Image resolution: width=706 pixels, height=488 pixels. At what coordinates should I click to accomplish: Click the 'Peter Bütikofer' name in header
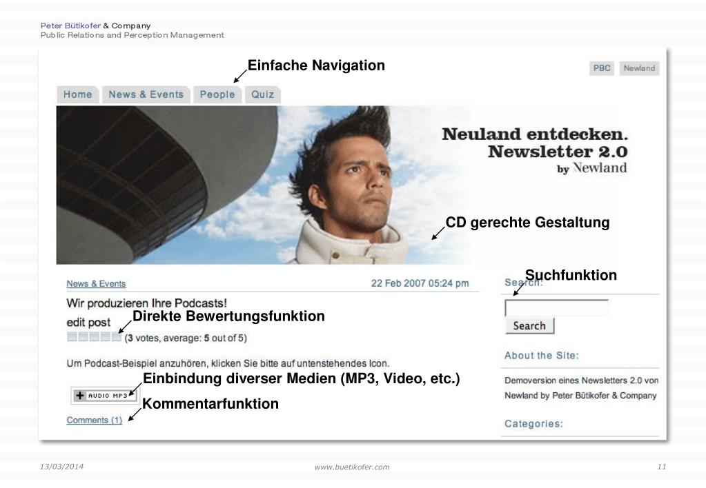[x=70, y=26]
